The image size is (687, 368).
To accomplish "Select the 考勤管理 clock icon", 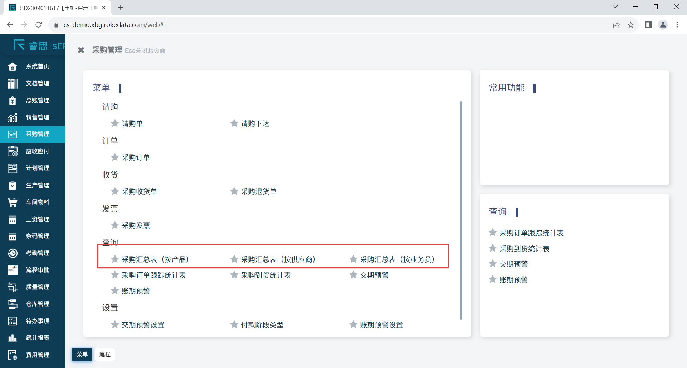I will (13, 253).
